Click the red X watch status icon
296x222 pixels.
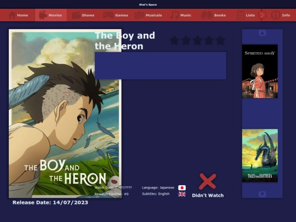(x=207, y=181)
